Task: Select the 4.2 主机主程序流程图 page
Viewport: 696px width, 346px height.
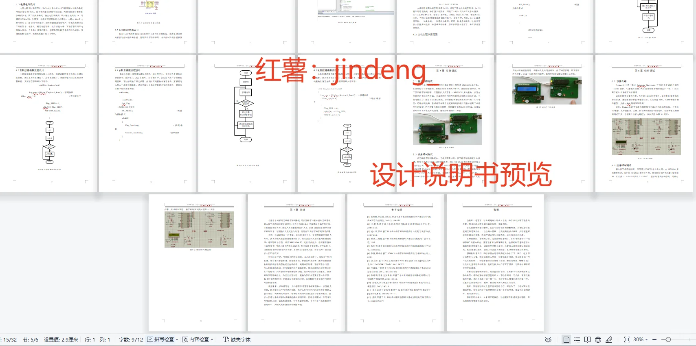Action: pos(446,26)
